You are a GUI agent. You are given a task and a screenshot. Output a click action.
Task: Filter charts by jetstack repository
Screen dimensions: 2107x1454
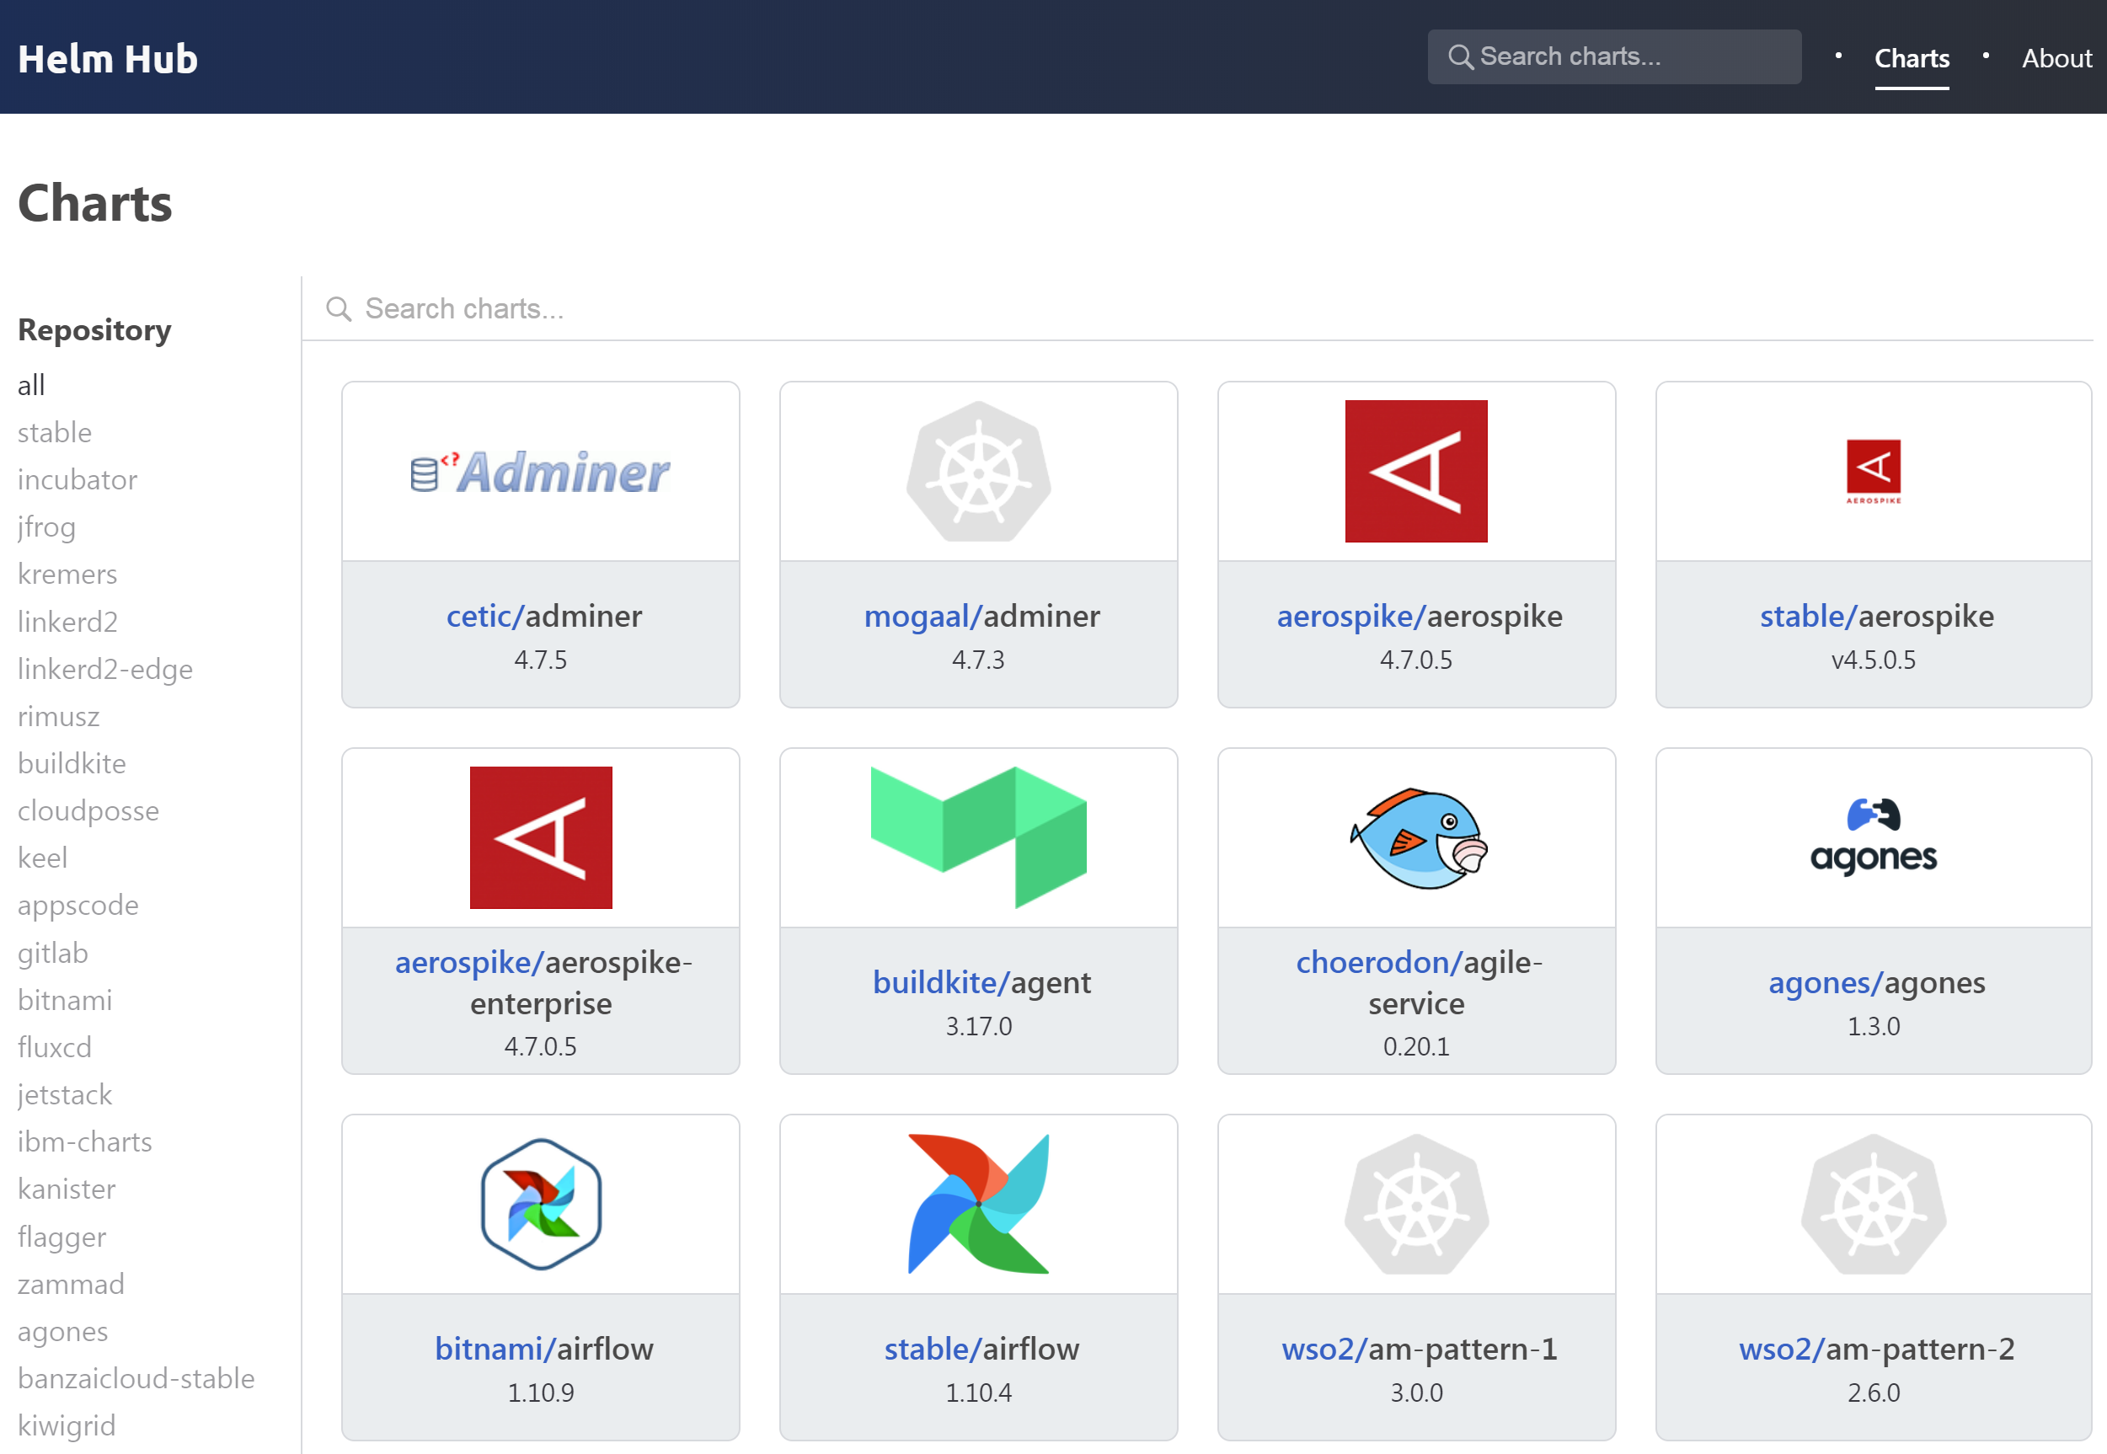click(x=65, y=1094)
